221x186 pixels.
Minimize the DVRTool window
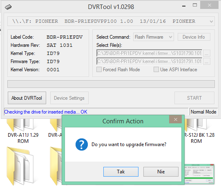click(184, 6)
